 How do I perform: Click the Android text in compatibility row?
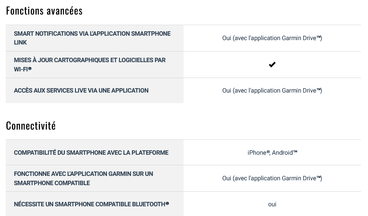click(x=282, y=153)
